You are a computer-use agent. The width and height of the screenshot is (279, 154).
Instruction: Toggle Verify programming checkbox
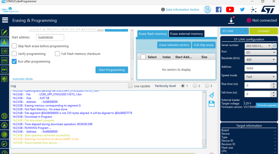pyautogui.click(x=14, y=54)
